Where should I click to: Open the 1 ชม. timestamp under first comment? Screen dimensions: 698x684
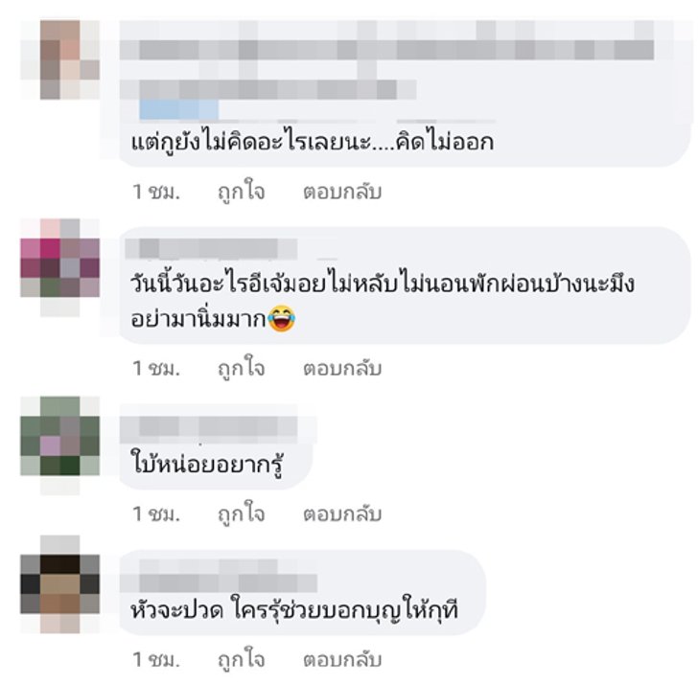pos(156,193)
